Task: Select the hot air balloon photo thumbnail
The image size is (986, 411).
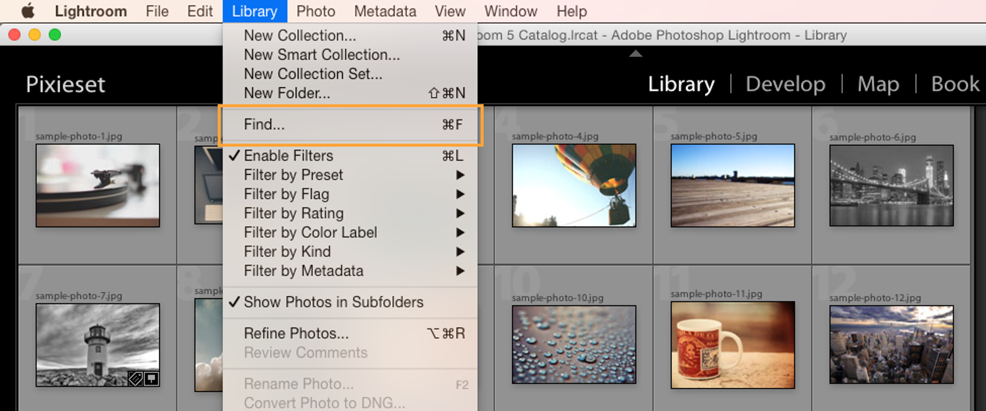Action: [x=574, y=186]
